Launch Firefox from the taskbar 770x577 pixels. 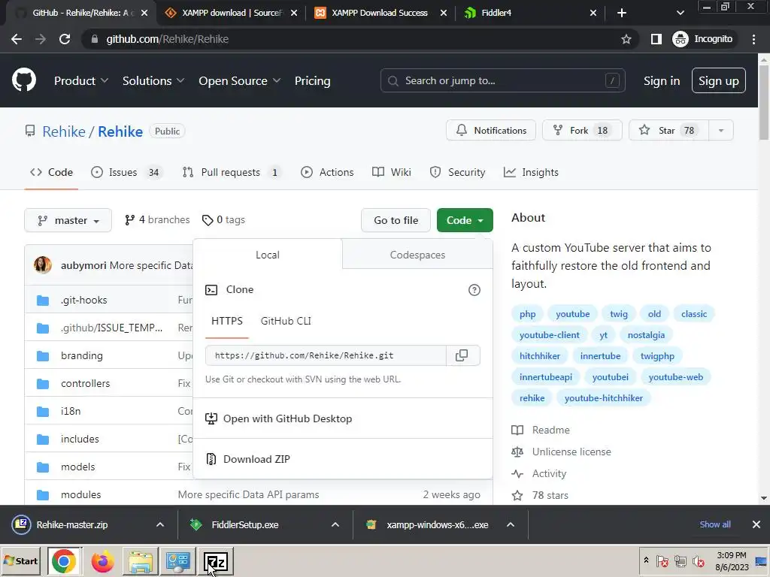tap(102, 561)
